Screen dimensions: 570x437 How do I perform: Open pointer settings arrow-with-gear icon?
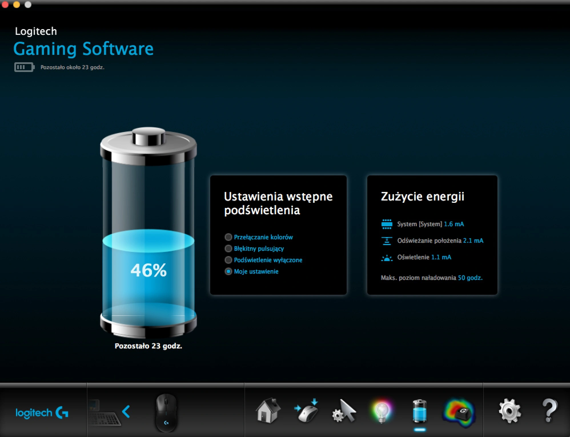point(344,411)
